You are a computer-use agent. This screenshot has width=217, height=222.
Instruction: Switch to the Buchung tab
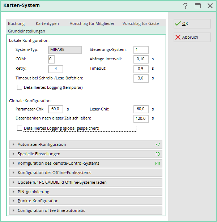coord(16,23)
